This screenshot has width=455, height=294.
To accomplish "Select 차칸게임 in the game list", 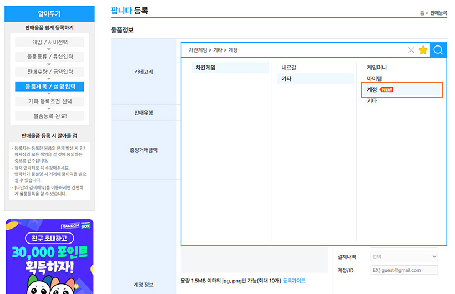I will (205, 68).
